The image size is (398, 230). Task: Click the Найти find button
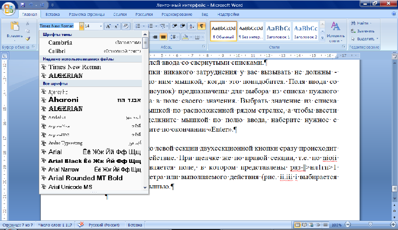point(361,23)
